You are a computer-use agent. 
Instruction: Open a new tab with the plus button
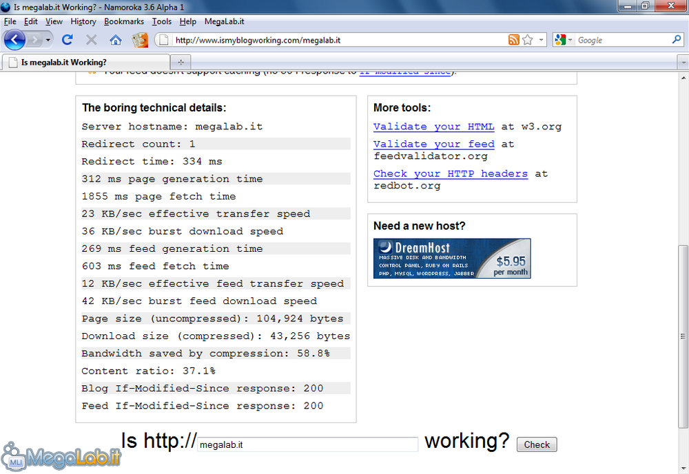[x=181, y=62]
